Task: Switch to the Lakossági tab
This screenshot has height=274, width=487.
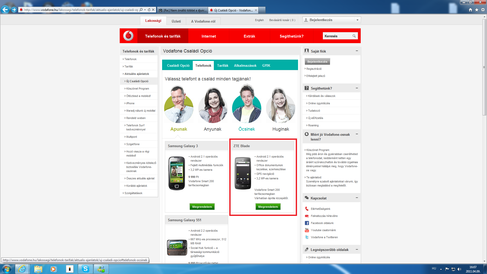Action: pos(153,21)
